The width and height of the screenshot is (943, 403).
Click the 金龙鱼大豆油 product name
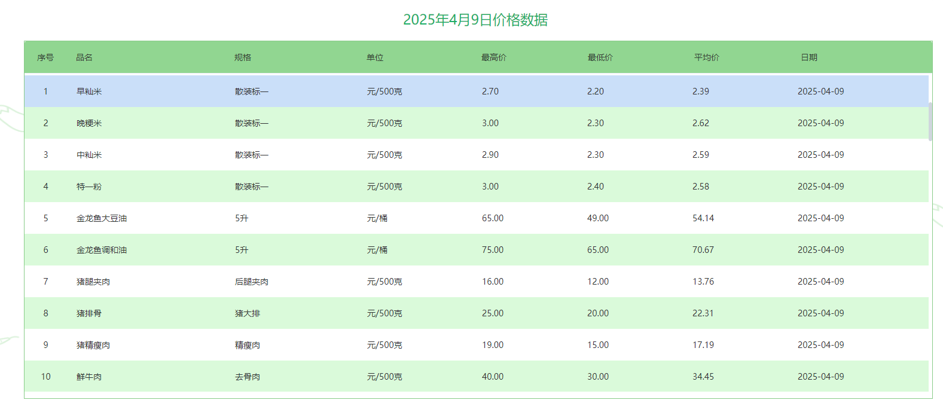pos(102,218)
